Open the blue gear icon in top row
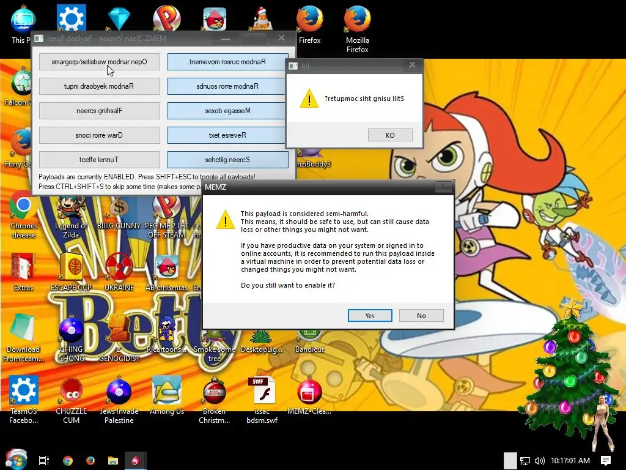Screen dimensions: 626x470 pyautogui.click(x=71, y=18)
